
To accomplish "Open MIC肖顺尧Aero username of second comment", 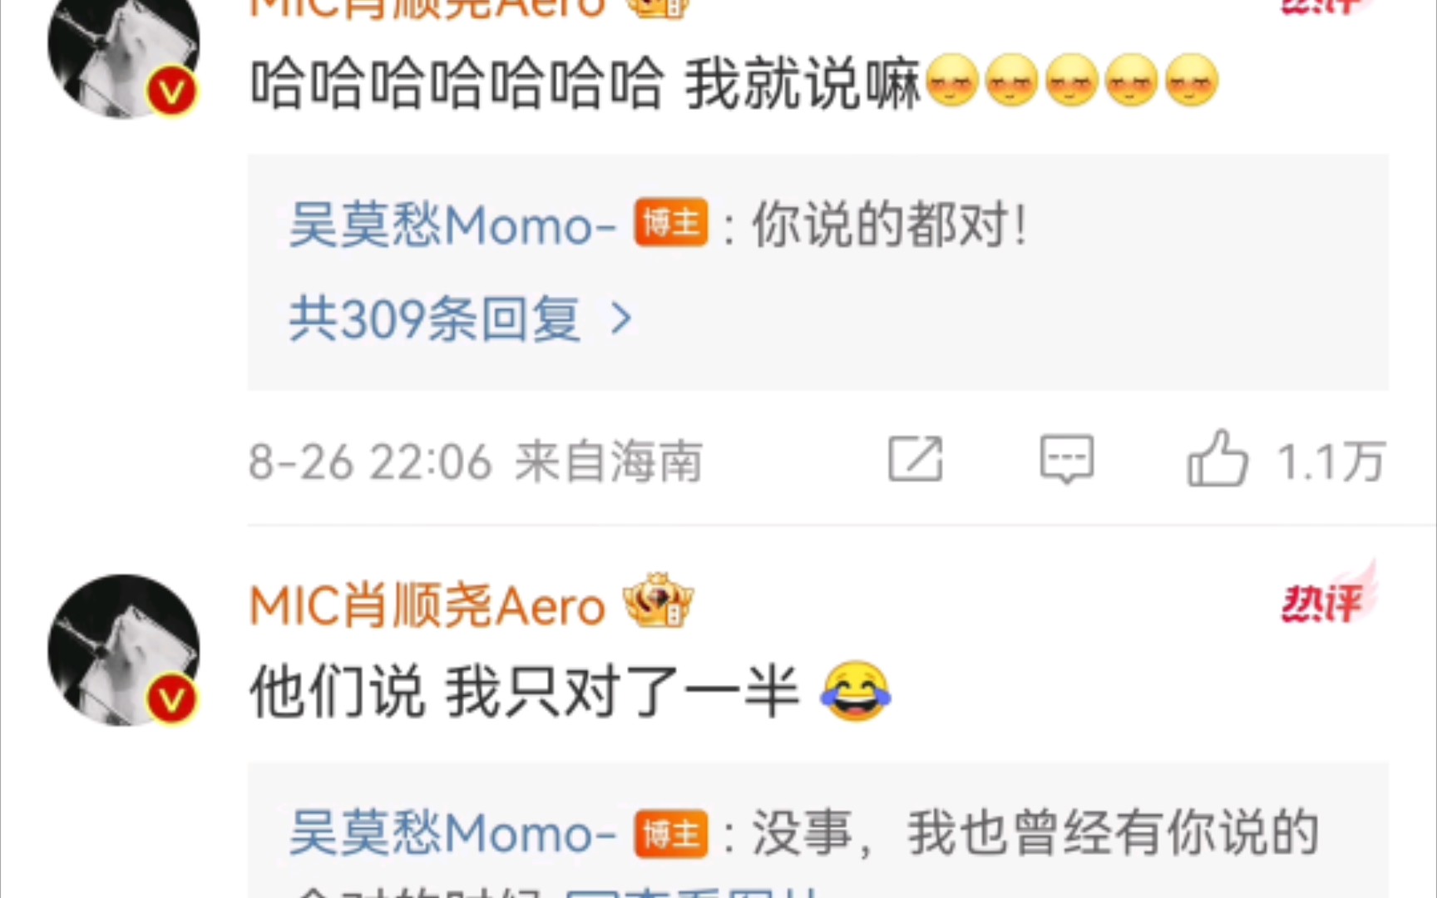I will (427, 605).
